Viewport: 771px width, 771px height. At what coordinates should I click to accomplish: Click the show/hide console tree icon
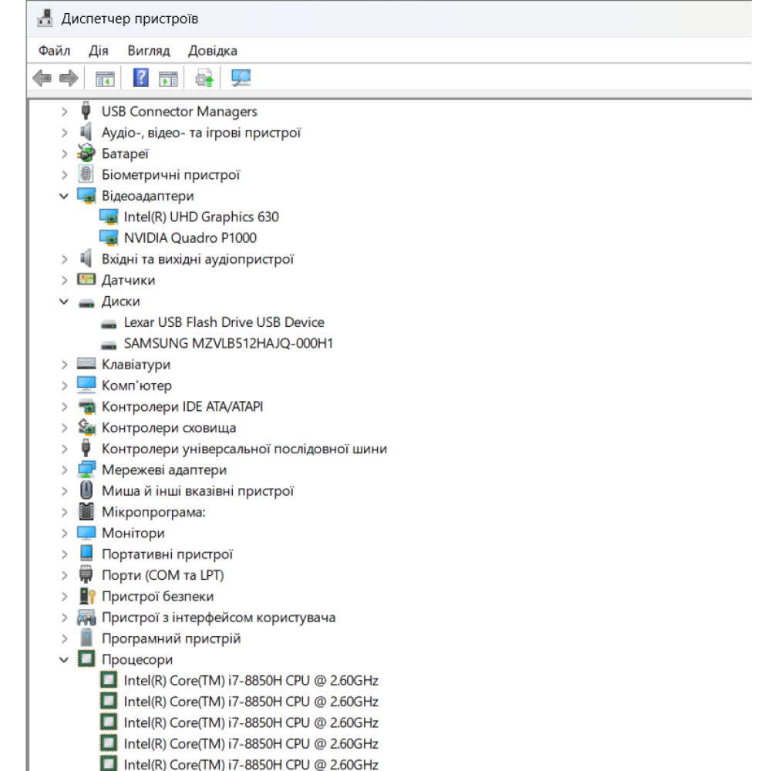click(x=105, y=79)
